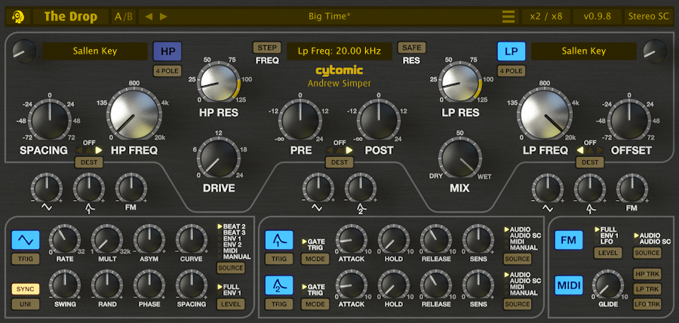679x323 pixels.
Task: Click the GLIDE knob
Action: 608,285
